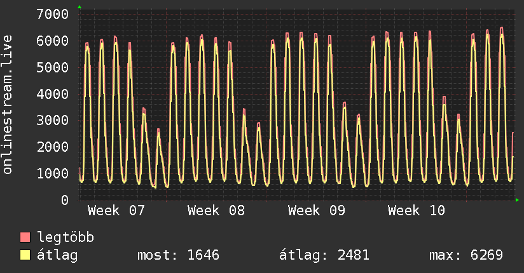Click the most: 1646 current value

tap(178, 255)
